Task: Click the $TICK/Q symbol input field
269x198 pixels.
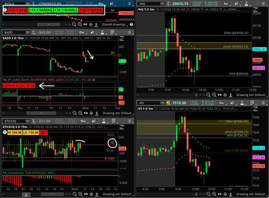Action: pos(16,121)
